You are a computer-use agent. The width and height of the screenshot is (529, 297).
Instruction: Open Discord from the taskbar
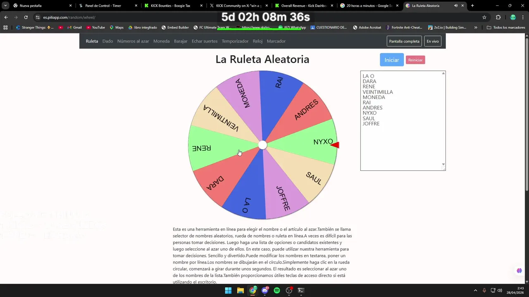265,290
